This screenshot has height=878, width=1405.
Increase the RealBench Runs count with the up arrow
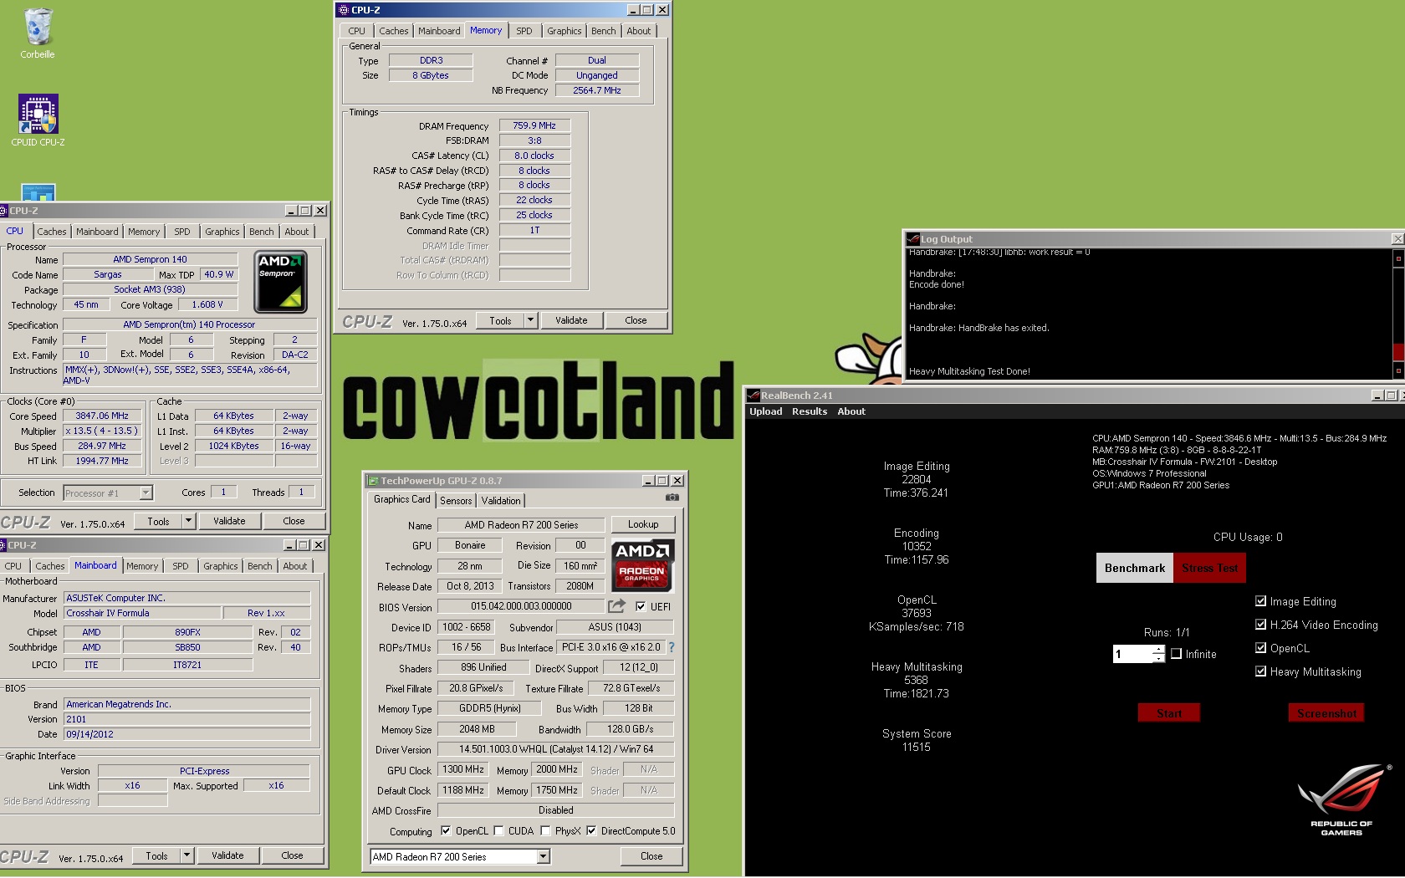(1158, 650)
